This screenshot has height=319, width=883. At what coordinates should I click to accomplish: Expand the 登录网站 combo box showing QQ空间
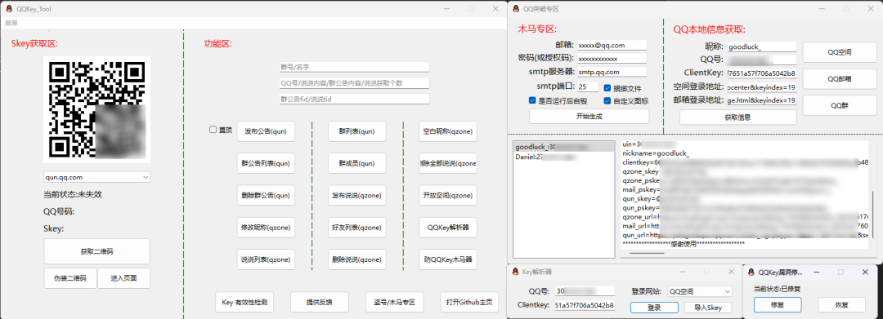tap(699, 291)
